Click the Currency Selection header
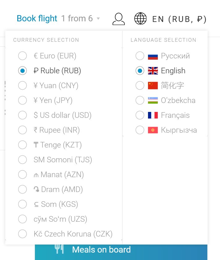 (x=46, y=40)
